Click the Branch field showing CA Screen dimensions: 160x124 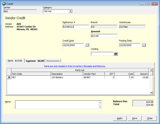104,27
